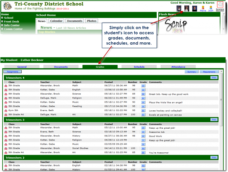Viewport: 228px width, 172px height.
Task: Click the Assignments button
Action: [13, 71]
